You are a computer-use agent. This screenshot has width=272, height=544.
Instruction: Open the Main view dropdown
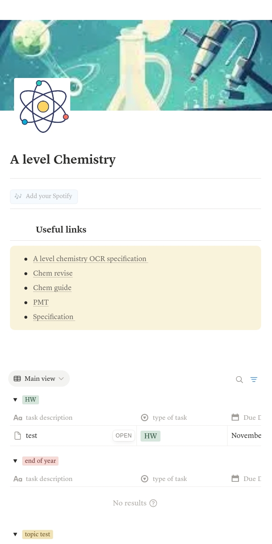(x=39, y=379)
